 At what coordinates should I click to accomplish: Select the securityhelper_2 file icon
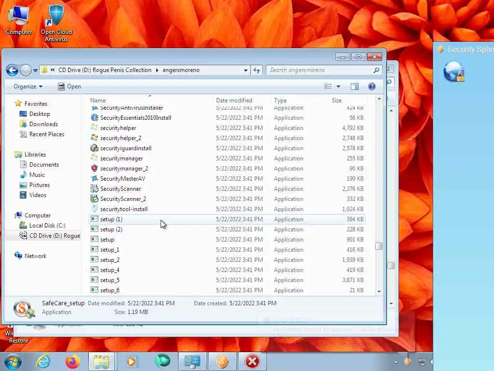pyautogui.click(x=94, y=138)
